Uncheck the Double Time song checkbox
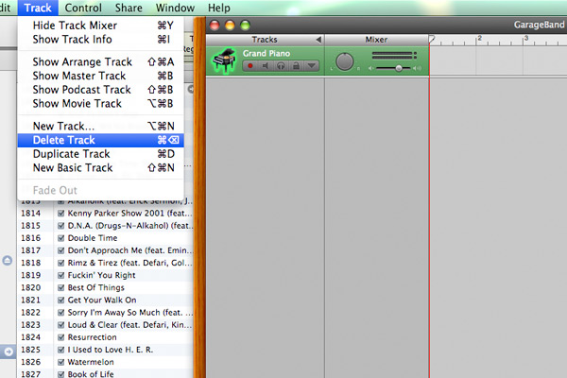 coord(60,238)
